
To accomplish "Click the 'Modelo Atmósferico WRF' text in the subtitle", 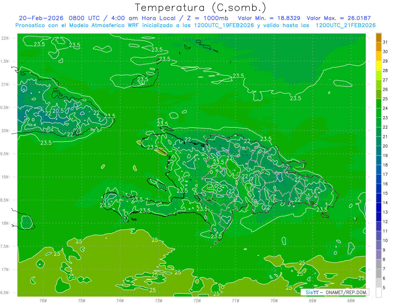I will pyautogui.click(x=103, y=25).
